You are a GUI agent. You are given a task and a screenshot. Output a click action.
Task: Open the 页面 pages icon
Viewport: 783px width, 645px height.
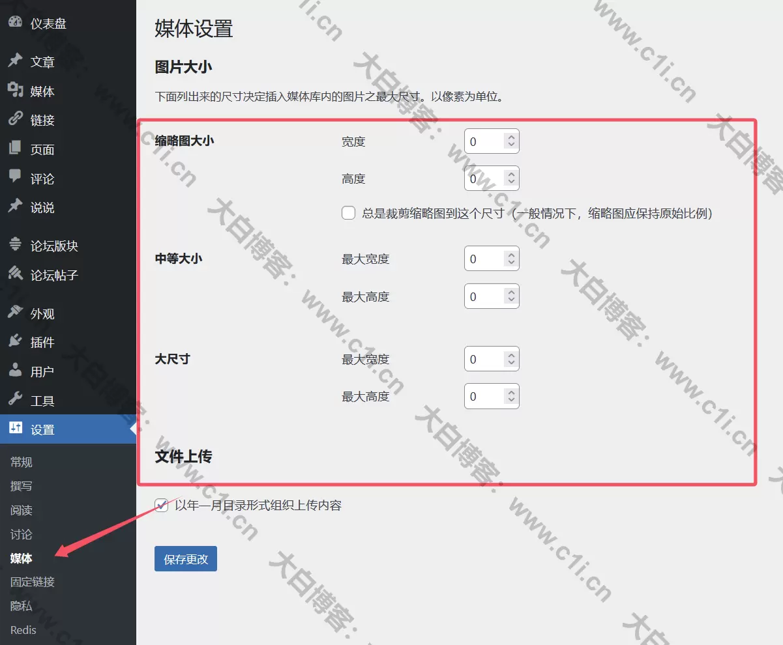coord(15,149)
